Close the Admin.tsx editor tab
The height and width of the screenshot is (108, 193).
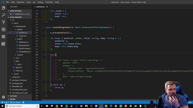47,7
